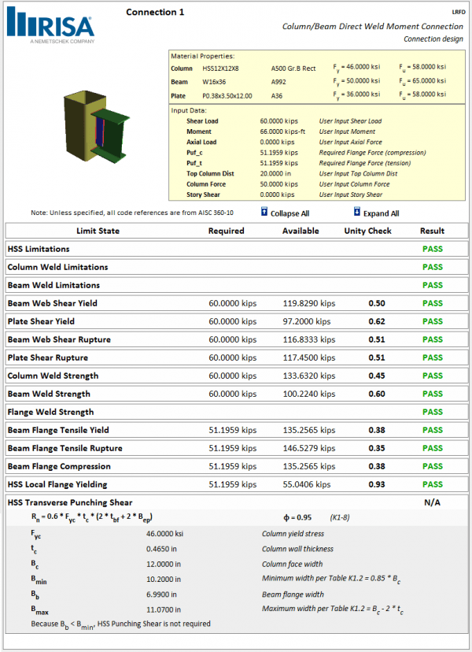
Task: Click the Unity Check column header
Action: click(367, 231)
